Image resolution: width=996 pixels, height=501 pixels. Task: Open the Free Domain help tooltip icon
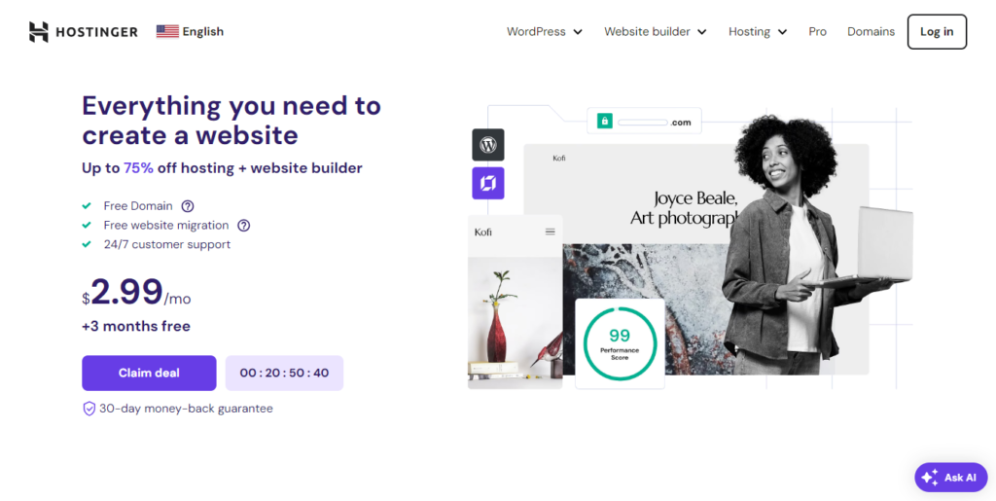[x=188, y=205]
